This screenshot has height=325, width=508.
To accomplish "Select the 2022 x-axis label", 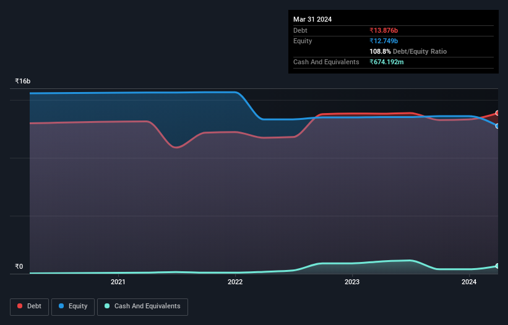I will 235,282.
